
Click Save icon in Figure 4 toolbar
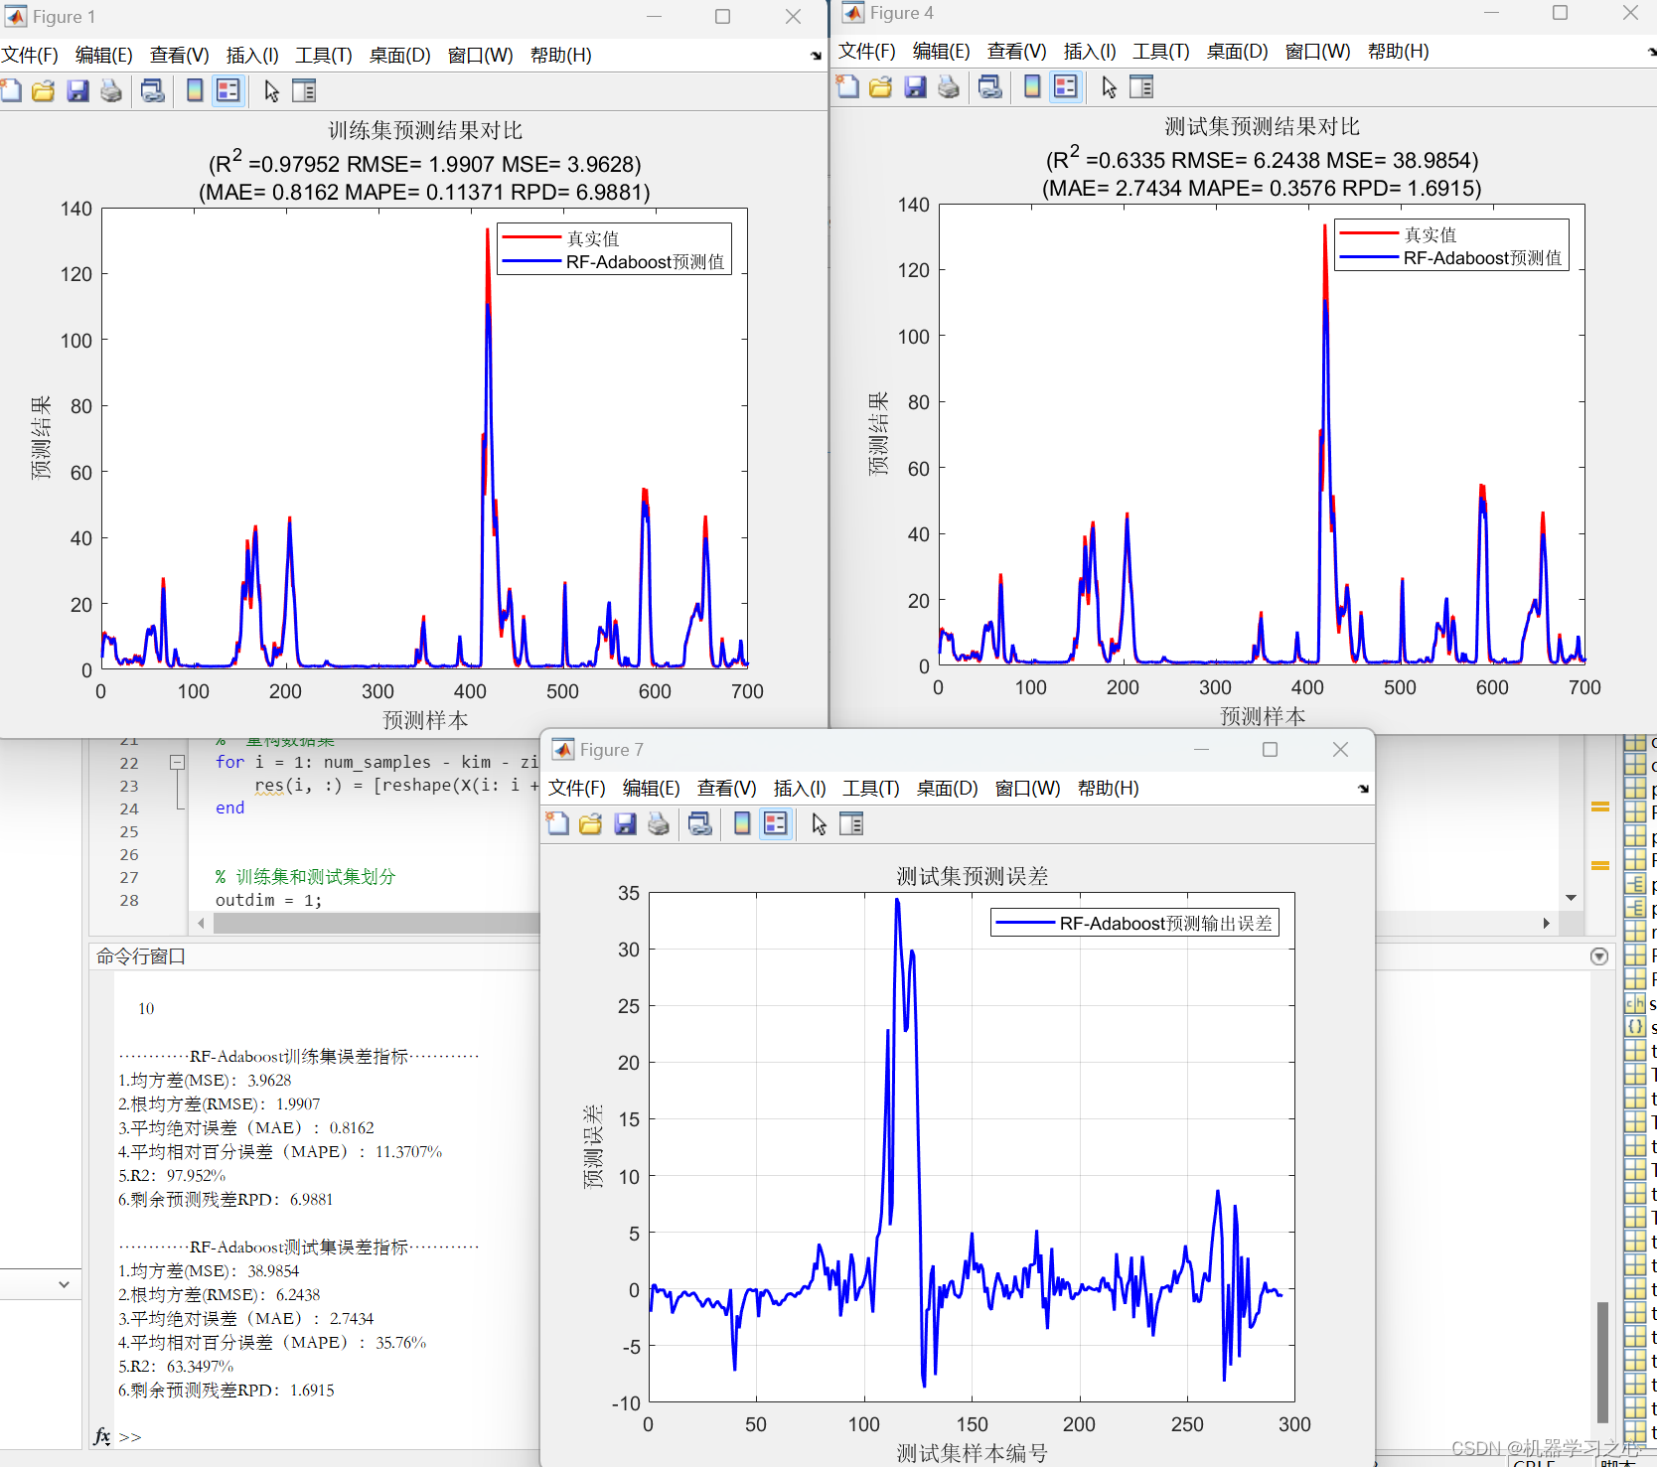(x=915, y=87)
